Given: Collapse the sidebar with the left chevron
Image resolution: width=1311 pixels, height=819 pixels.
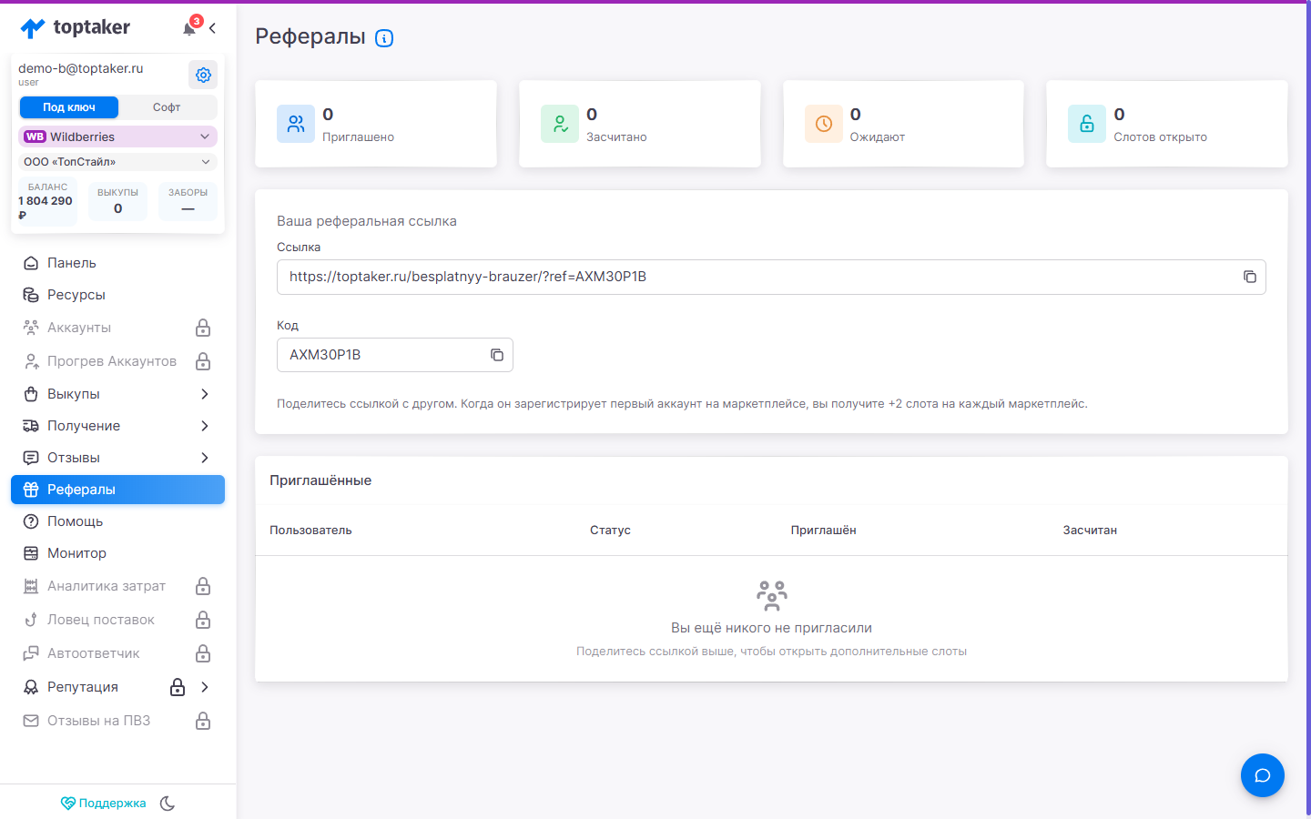Looking at the screenshot, I should [x=212, y=28].
